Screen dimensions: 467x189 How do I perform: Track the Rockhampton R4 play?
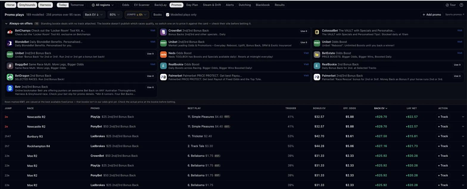pos(442,146)
